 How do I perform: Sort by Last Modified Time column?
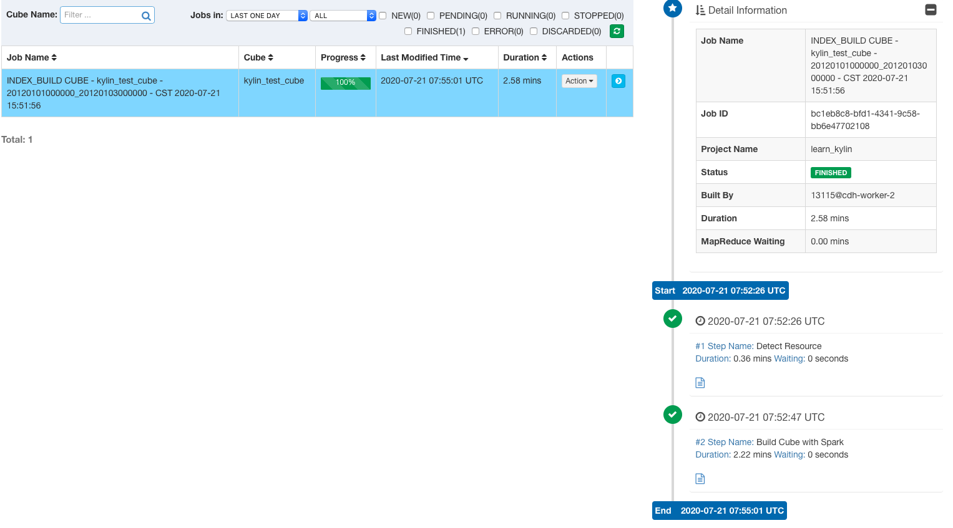[x=424, y=57]
